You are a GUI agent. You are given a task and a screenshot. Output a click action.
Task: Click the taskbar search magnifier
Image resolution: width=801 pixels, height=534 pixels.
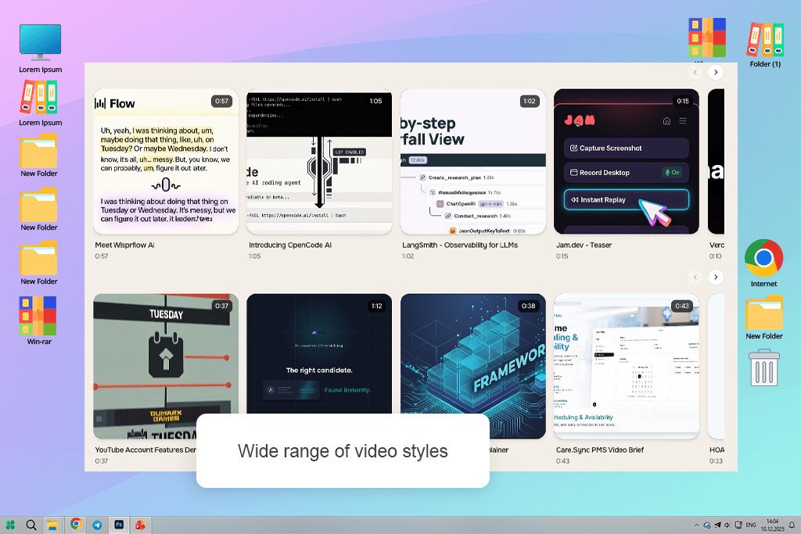[31, 525]
